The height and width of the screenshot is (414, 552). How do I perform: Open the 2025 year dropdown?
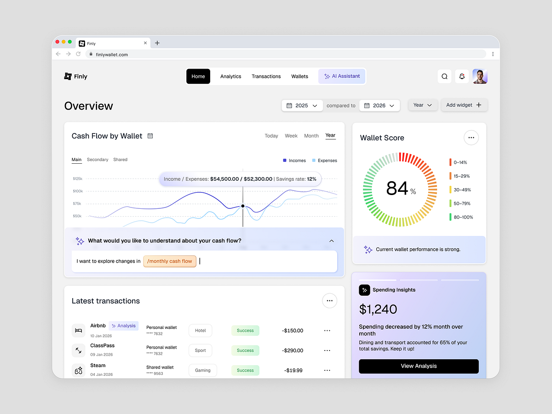pyautogui.click(x=302, y=105)
